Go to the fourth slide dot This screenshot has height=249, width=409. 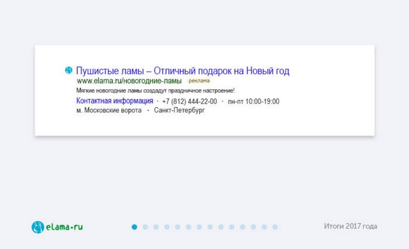pos(167,227)
